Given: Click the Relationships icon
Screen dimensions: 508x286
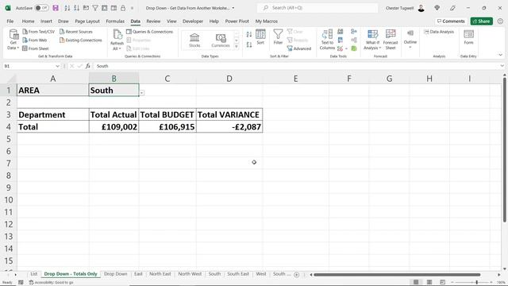Looking at the screenshot, I should click(x=354, y=41).
